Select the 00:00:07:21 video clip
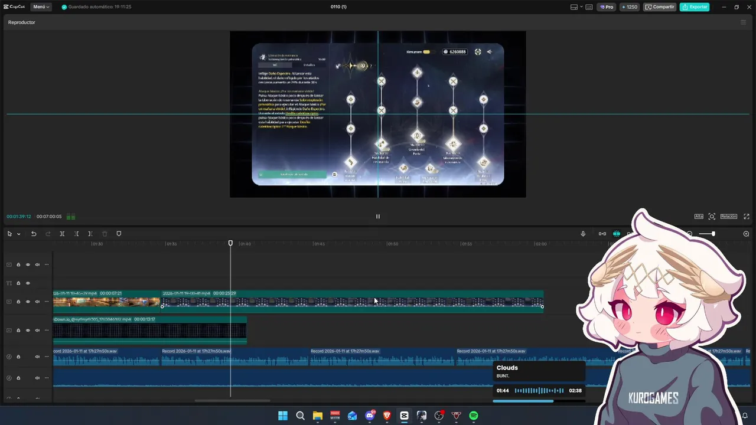The image size is (756, 425). (106, 301)
